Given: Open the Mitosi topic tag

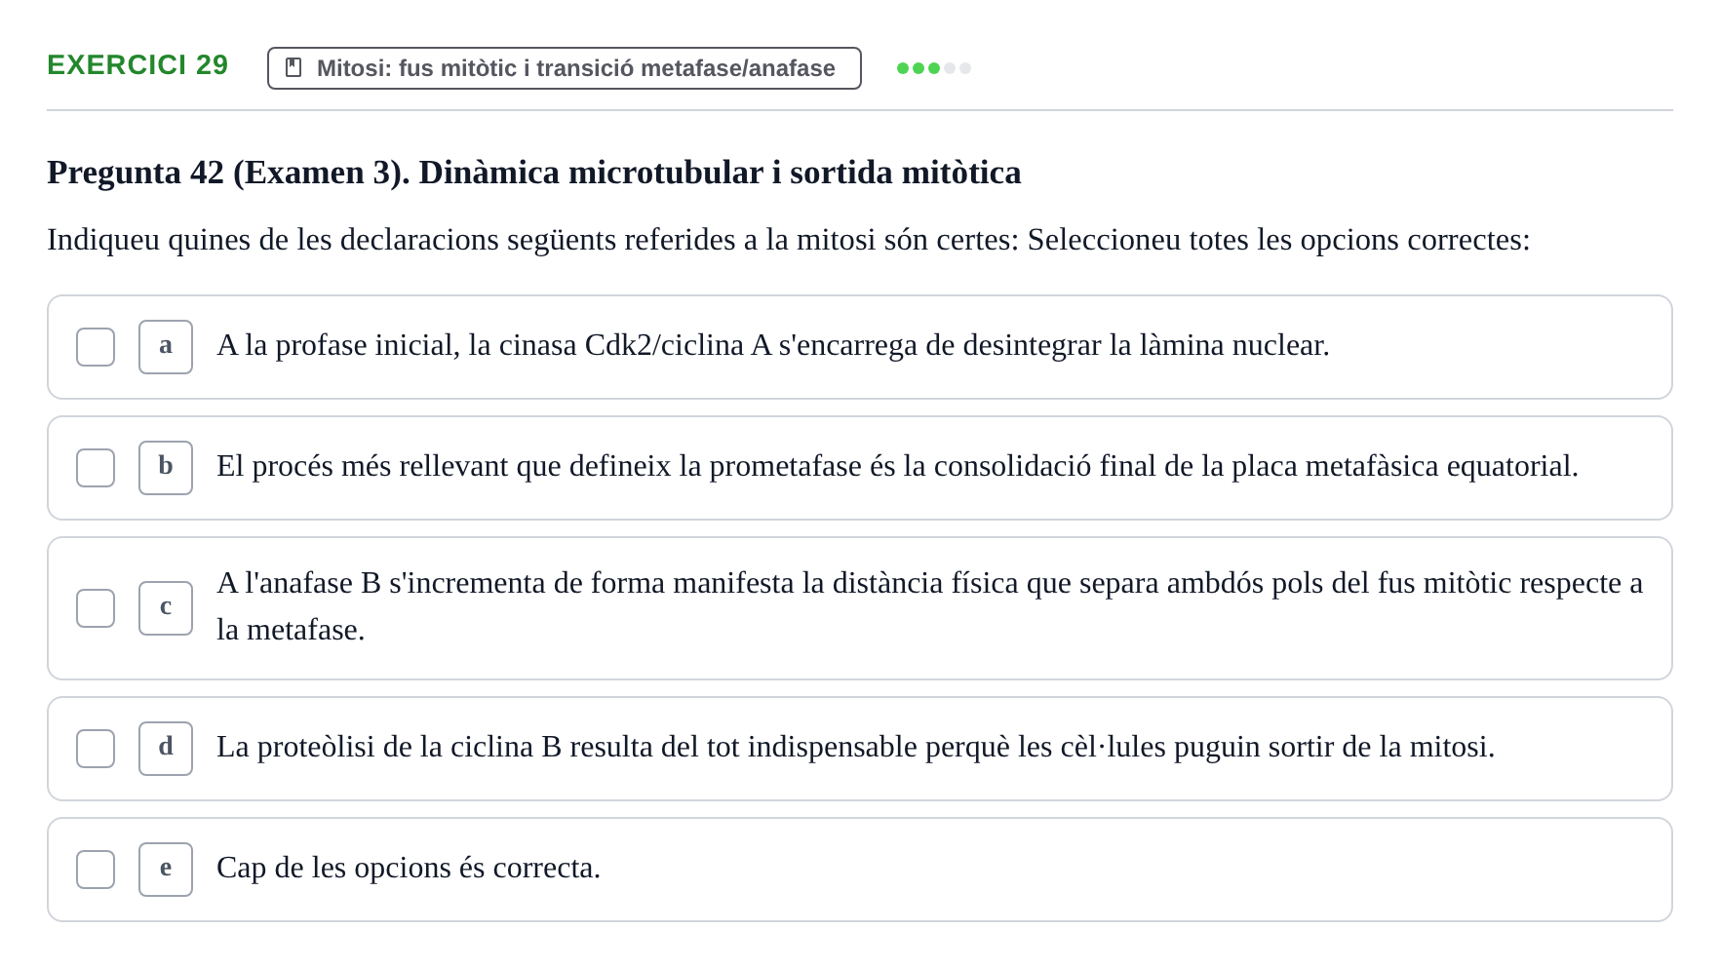Looking at the screenshot, I should [x=565, y=68].
